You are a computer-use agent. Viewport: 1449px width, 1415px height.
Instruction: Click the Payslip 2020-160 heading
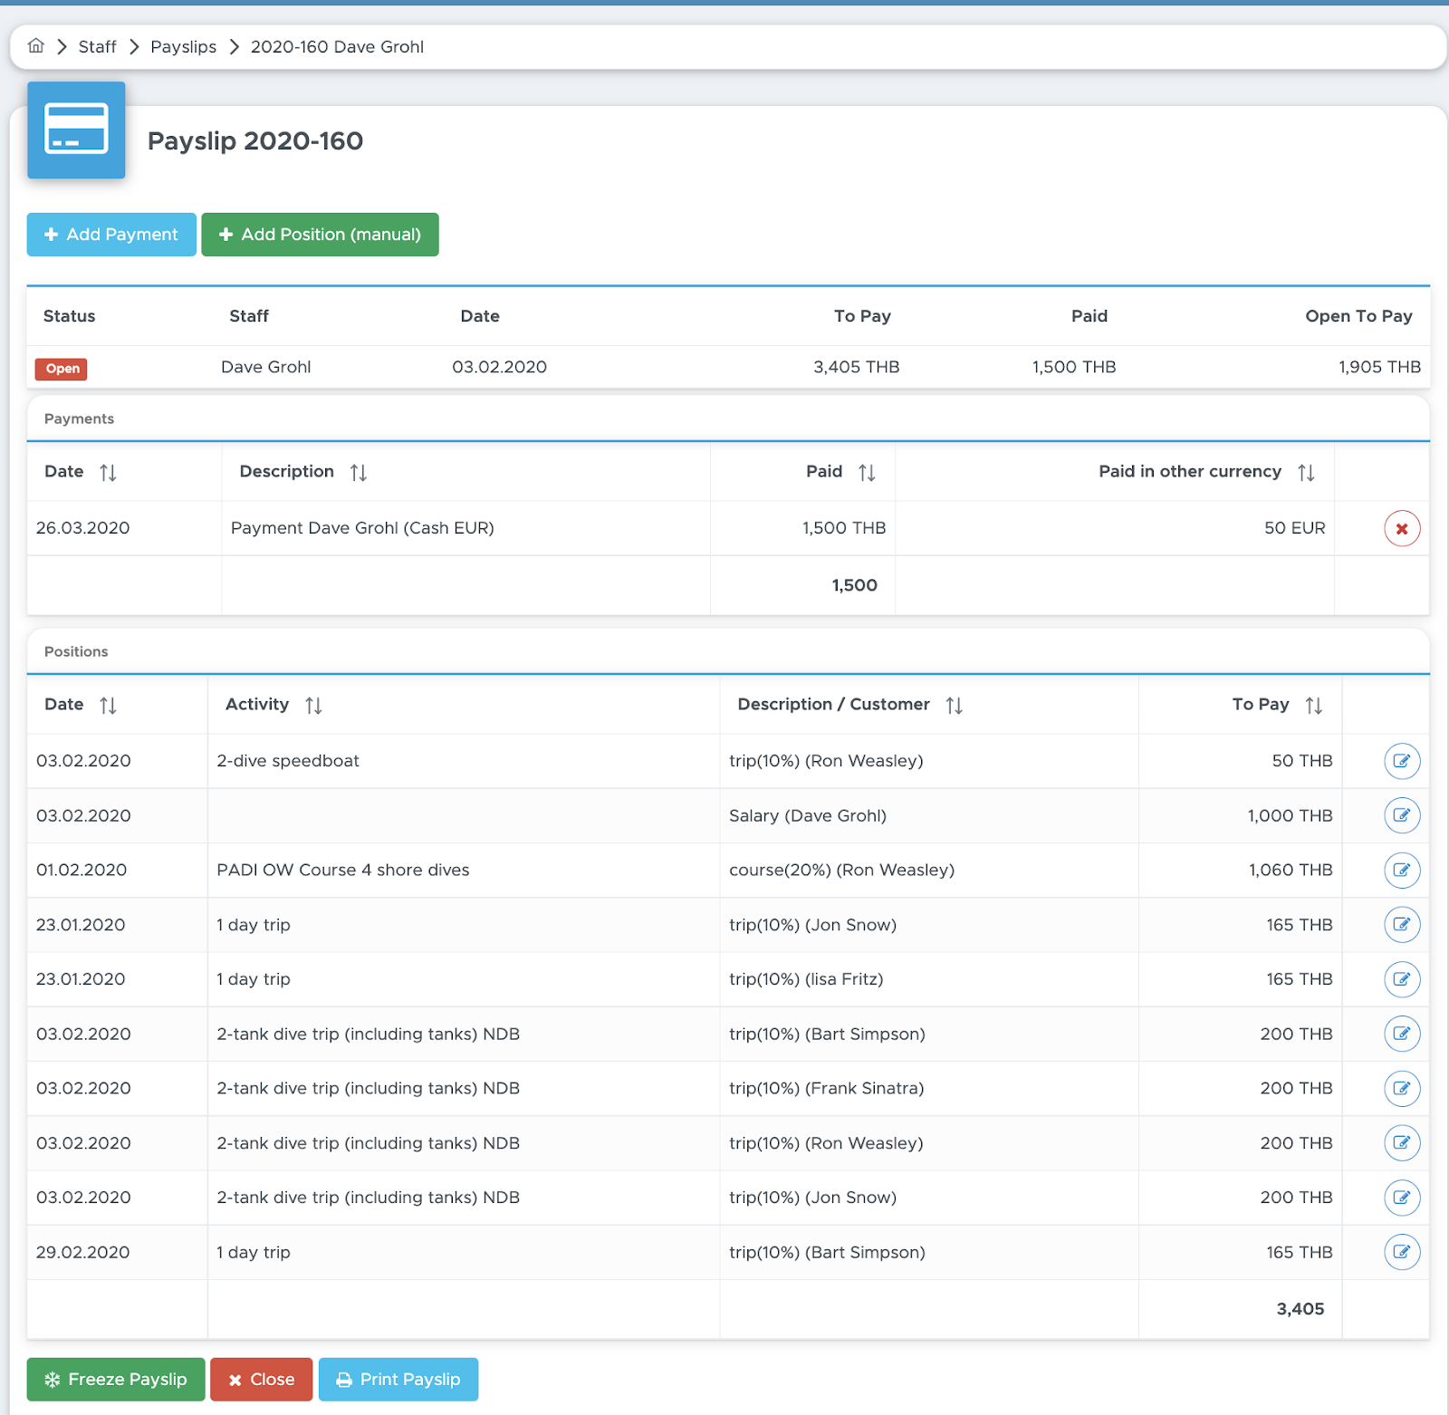click(255, 141)
